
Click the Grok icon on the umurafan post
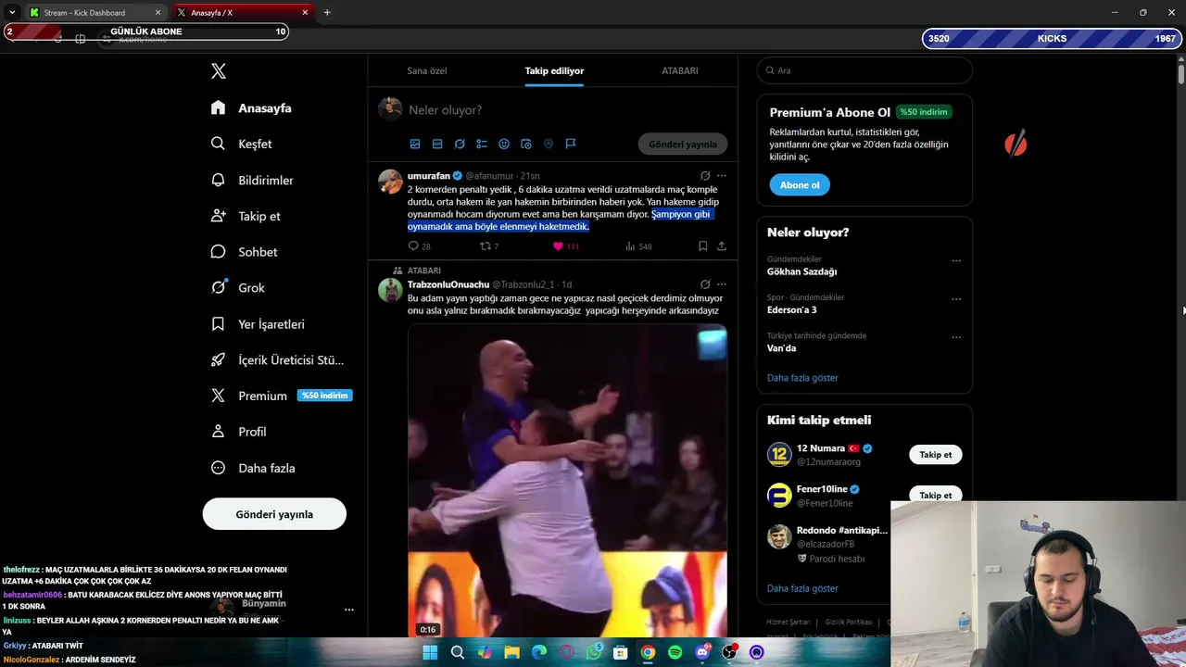[x=705, y=175]
